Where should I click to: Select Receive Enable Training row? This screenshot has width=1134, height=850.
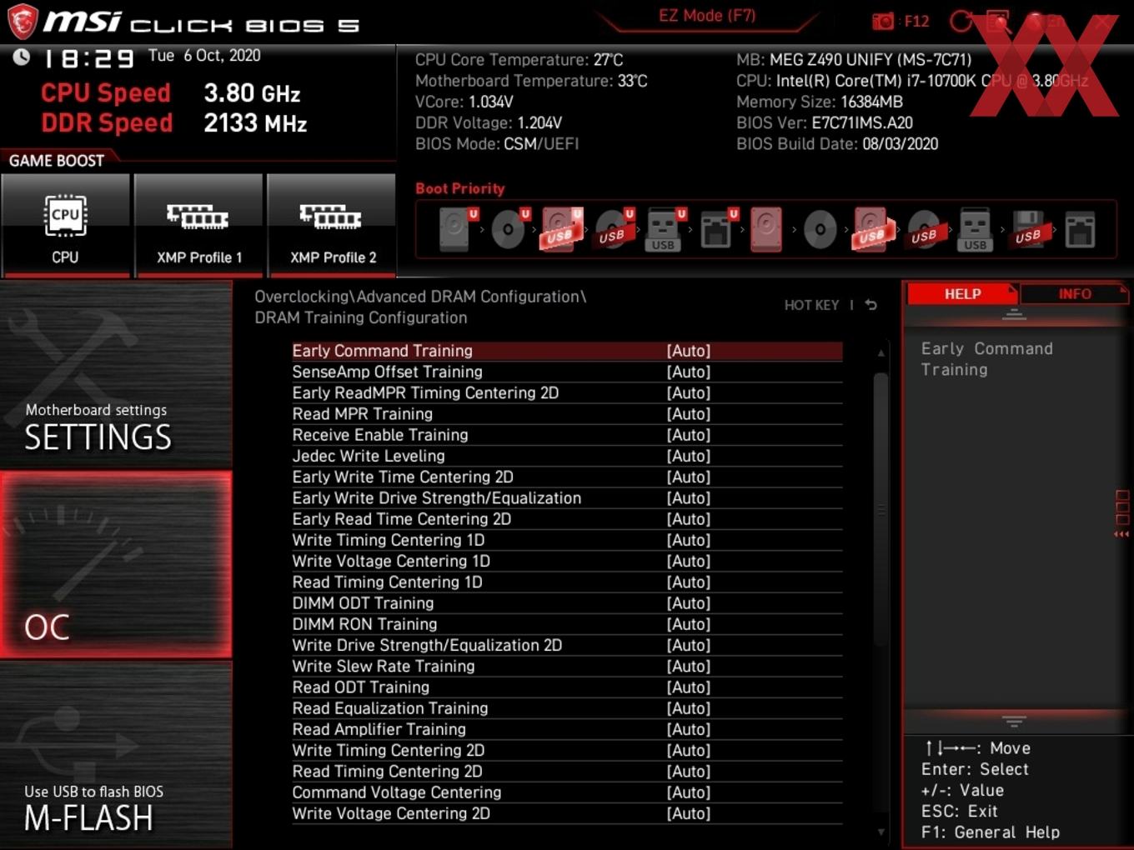click(567, 435)
